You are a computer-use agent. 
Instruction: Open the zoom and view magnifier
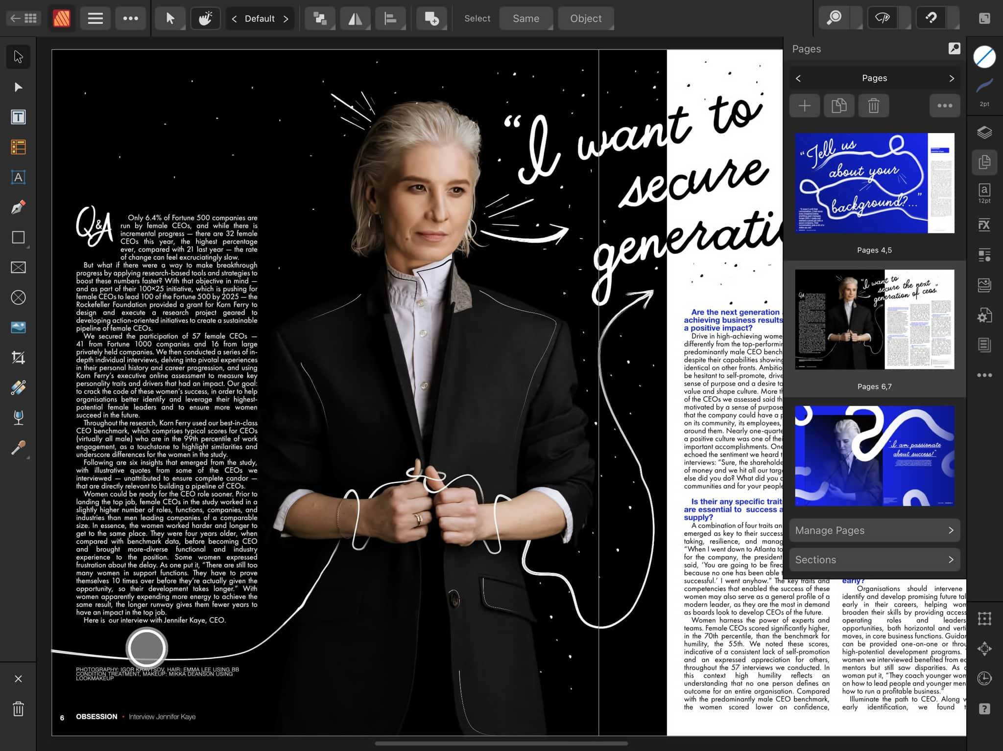click(x=834, y=19)
